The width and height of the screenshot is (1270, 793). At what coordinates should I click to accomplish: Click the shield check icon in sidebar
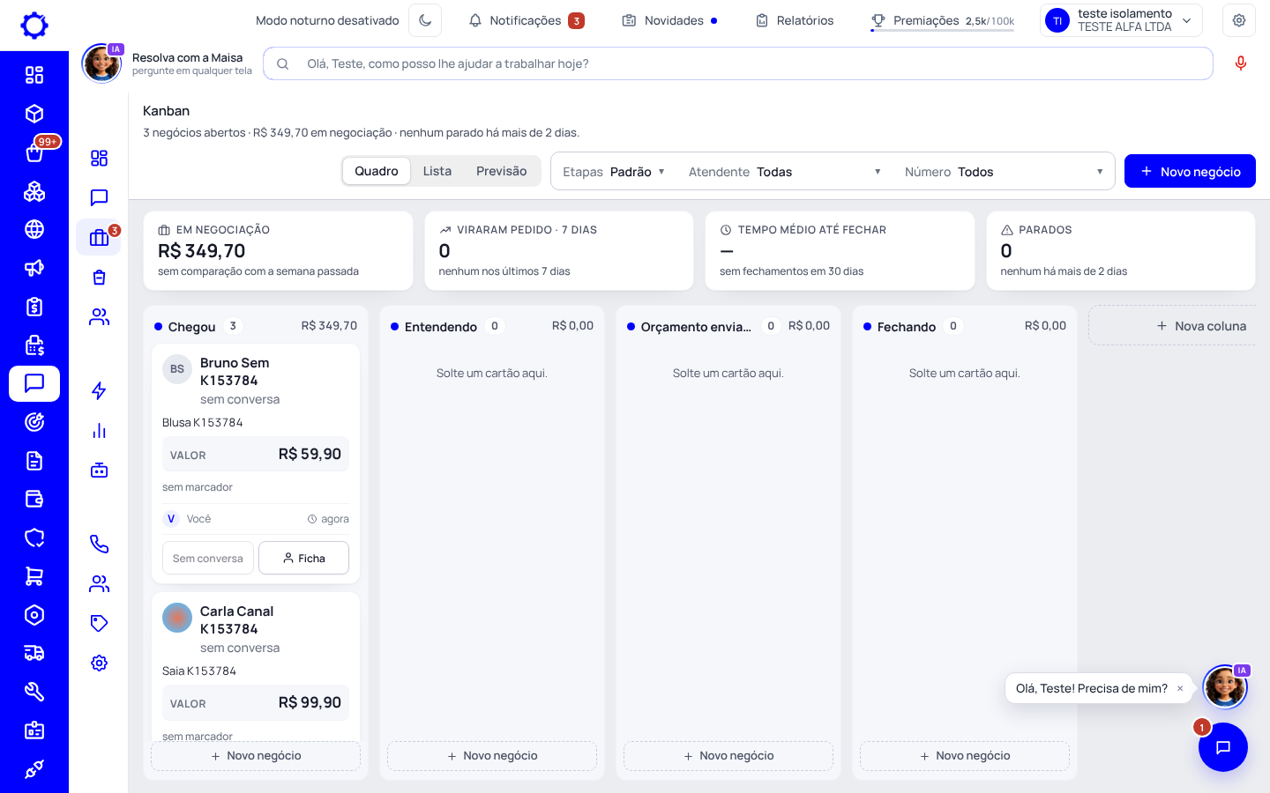click(x=34, y=537)
